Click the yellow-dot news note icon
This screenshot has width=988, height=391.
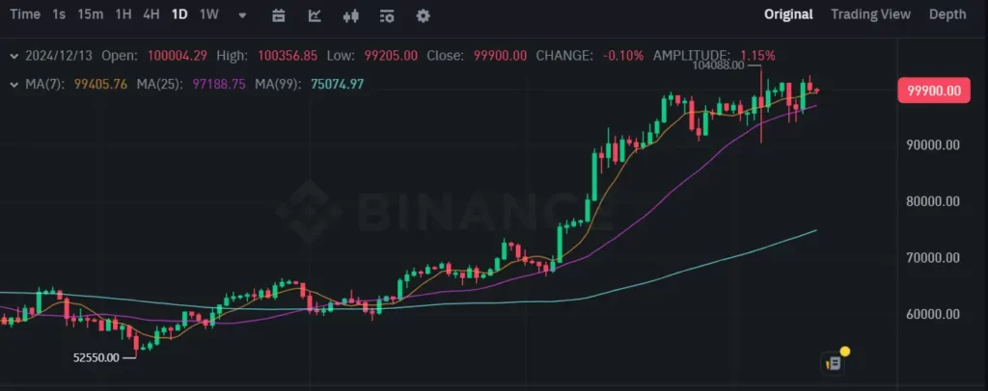(x=836, y=361)
